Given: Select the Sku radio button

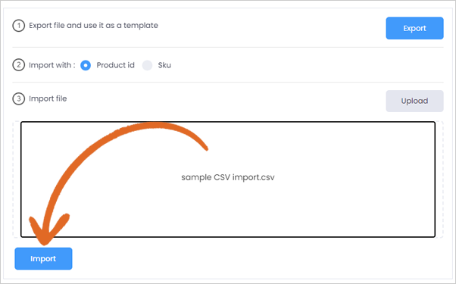Looking at the screenshot, I should [147, 65].
